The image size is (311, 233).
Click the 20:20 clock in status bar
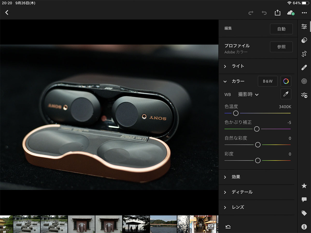point(7,3)
